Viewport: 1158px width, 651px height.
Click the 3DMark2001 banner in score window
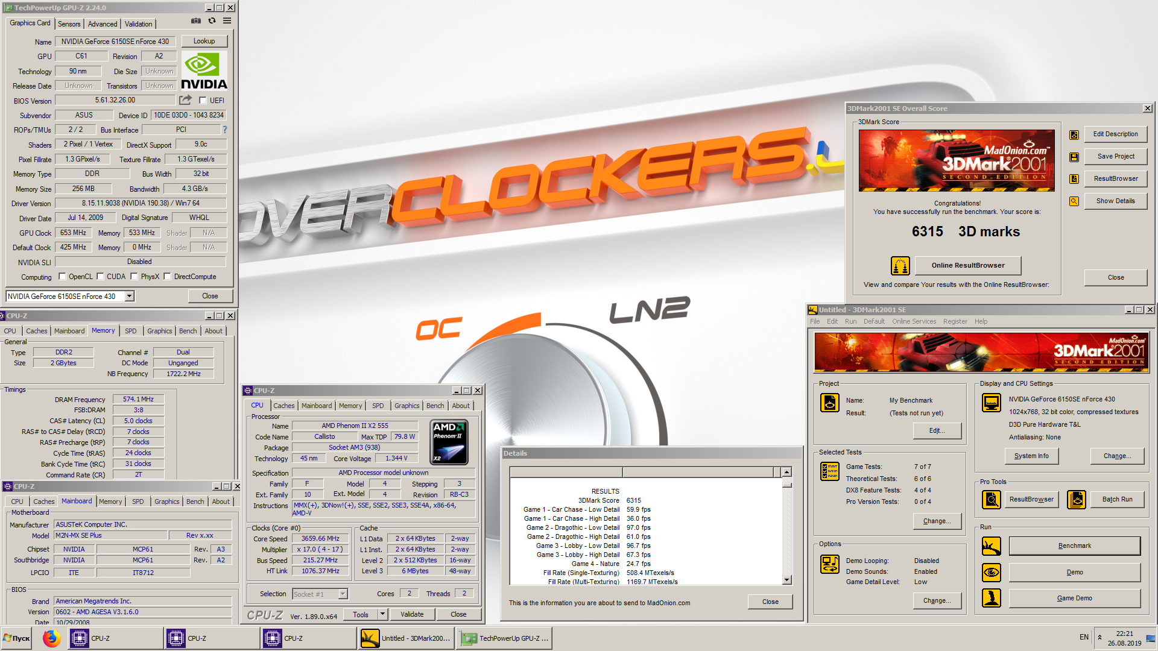pyautogui.click(x=957, y=160)
